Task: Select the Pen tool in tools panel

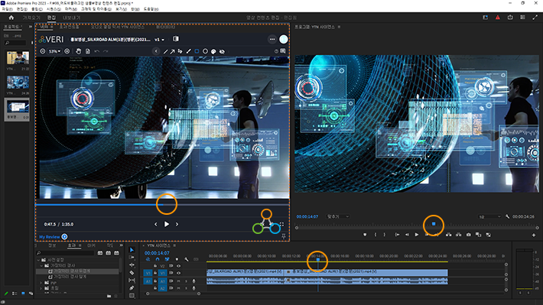Action: coord(132,287)
